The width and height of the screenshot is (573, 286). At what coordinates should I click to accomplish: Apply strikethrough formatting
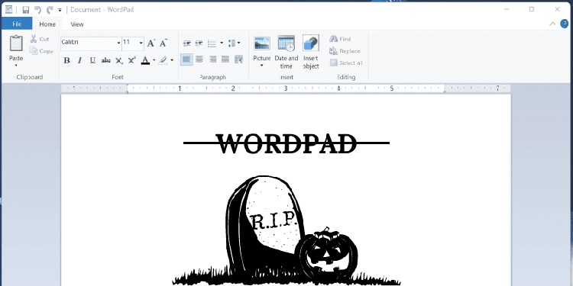tap(105, 60)
